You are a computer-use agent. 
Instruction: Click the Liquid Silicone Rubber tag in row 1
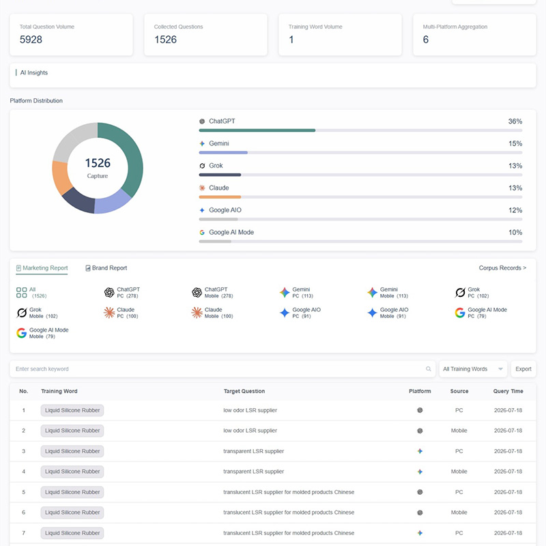click(x=72, y=410)
